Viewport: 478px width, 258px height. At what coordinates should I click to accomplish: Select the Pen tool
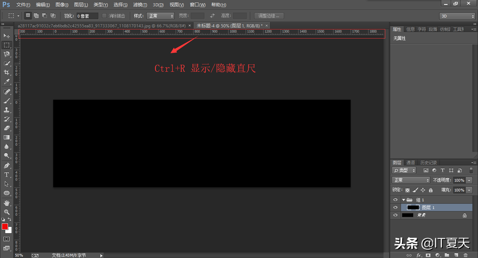point(6,165)
